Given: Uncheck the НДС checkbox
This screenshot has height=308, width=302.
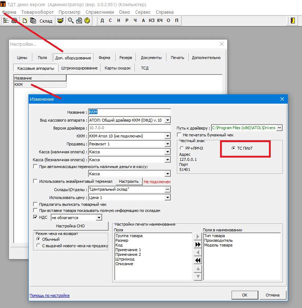Looking at the screenshot, I should [35, 217].
